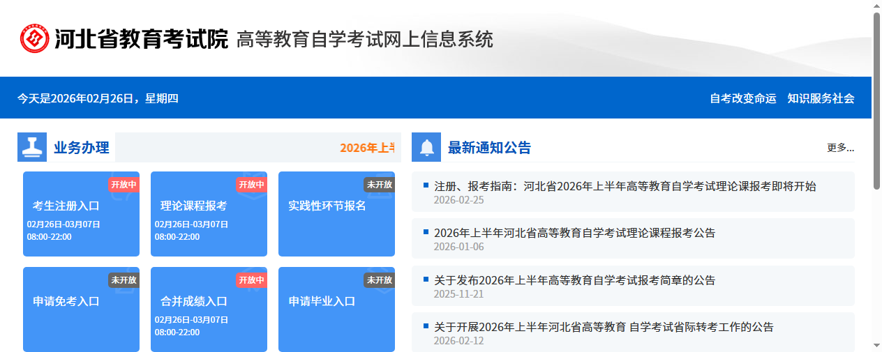Click the 开放中 badge on 考生注册入口
The image size is (882, 352).
pos(124,185)
